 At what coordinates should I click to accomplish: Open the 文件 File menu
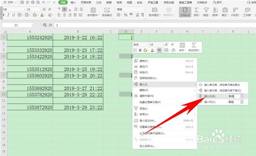click(x=10, y=2)
